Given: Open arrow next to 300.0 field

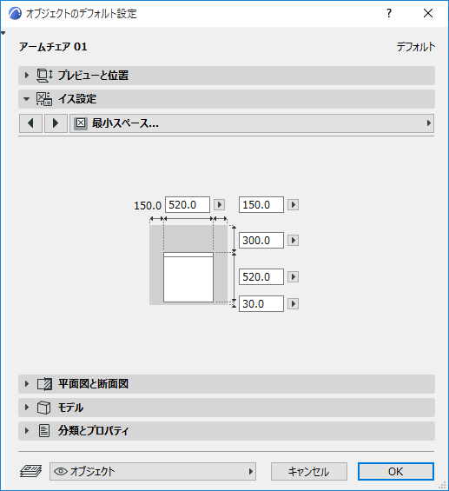Looking at the screenshot, I should click(x=294, y=240).
